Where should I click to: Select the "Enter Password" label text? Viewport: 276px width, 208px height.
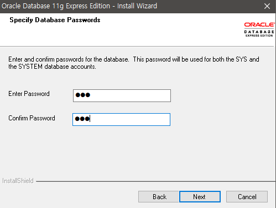click(29, 94)
